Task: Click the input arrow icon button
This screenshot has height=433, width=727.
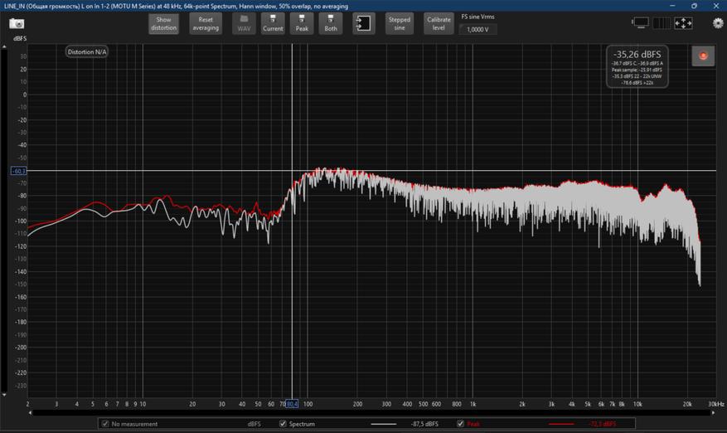Action: 364,23
